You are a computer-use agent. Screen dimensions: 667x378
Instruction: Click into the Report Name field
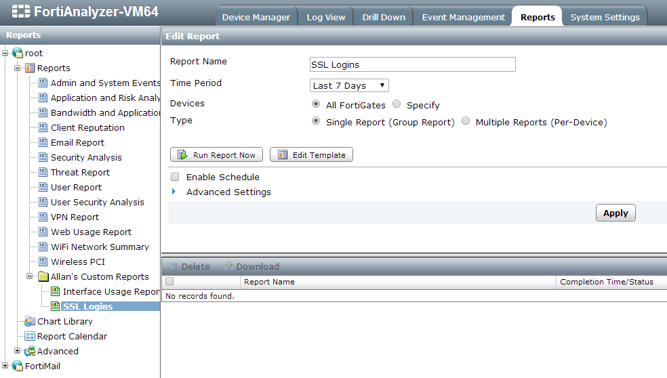(413, 64)
